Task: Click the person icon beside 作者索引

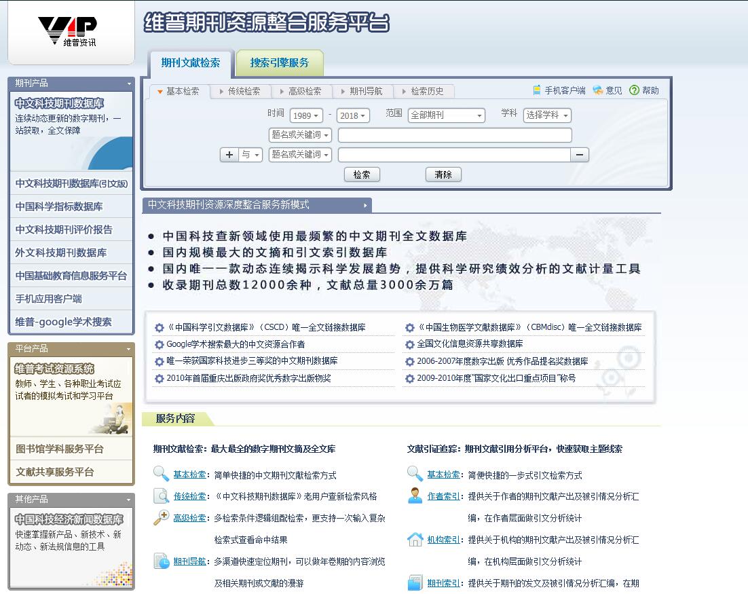Action: [415, 496]
